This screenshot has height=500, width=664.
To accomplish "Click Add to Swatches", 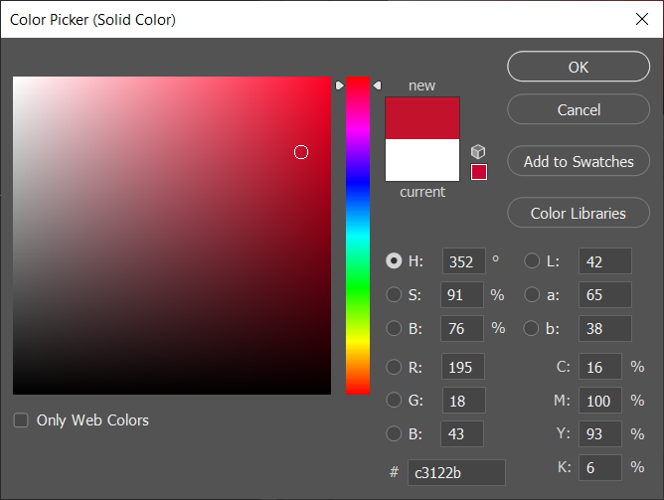I will coord(579,161).
